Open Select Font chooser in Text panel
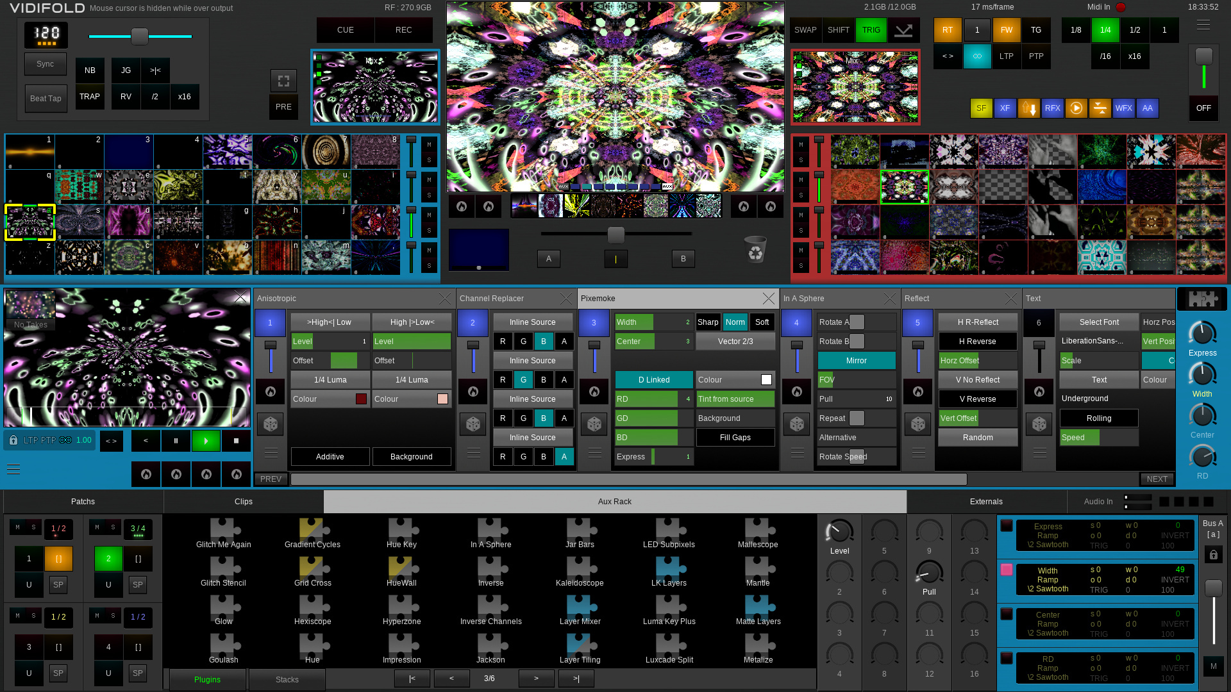 point(1098,322)
